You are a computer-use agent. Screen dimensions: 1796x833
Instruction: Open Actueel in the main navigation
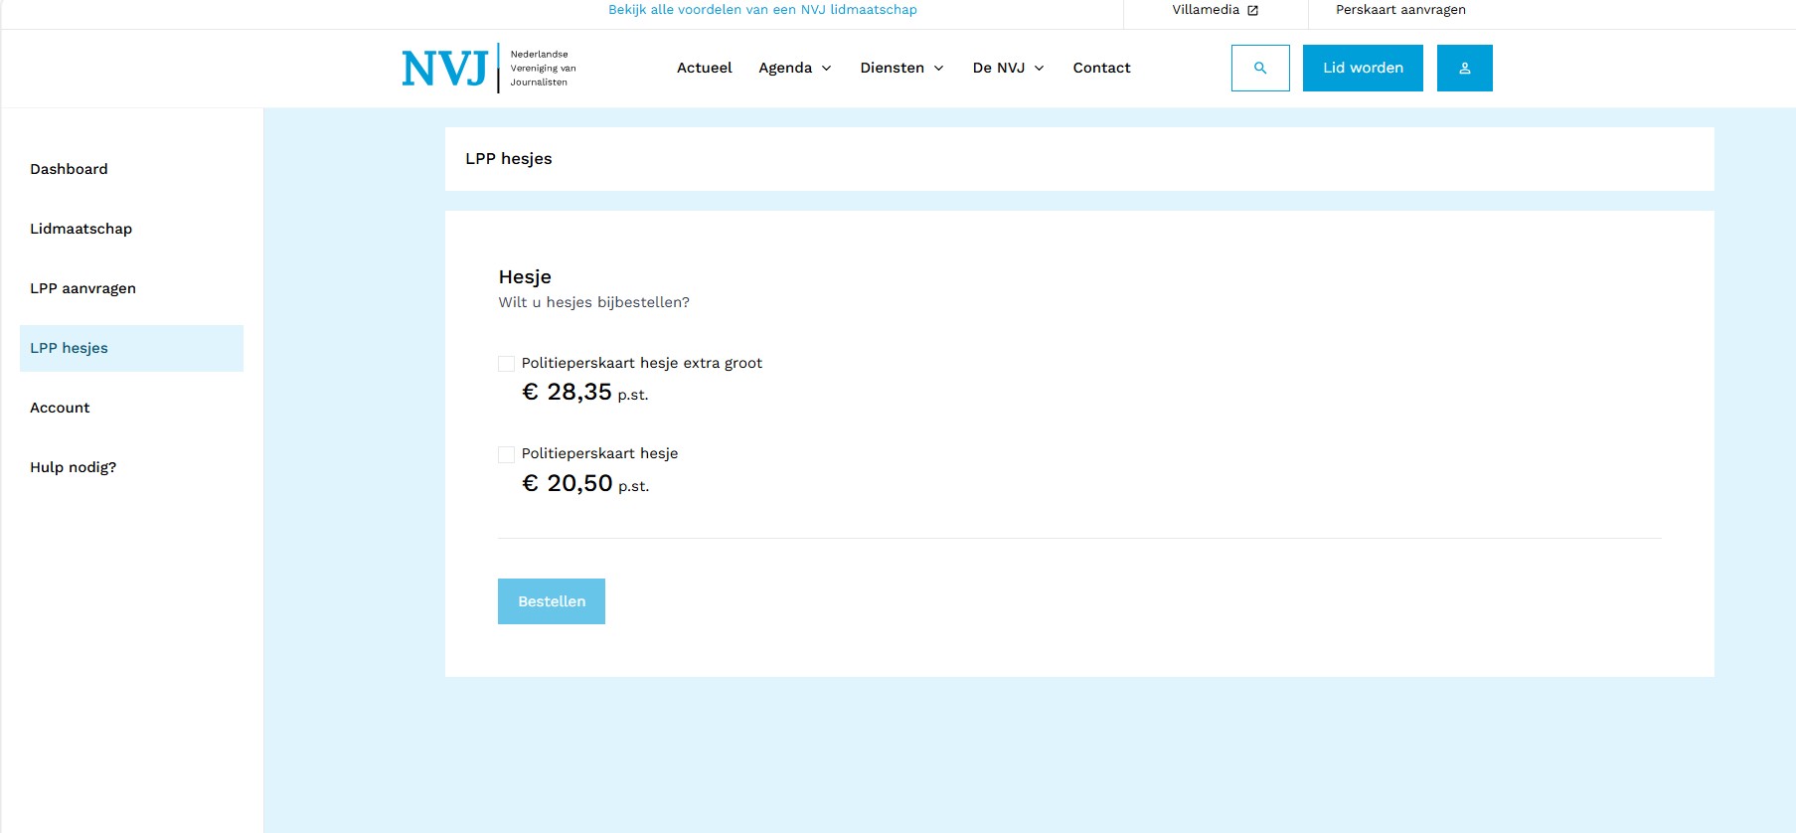click(705, 68)
